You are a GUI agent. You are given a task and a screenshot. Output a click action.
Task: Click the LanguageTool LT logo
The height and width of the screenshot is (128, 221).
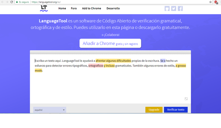44,8
